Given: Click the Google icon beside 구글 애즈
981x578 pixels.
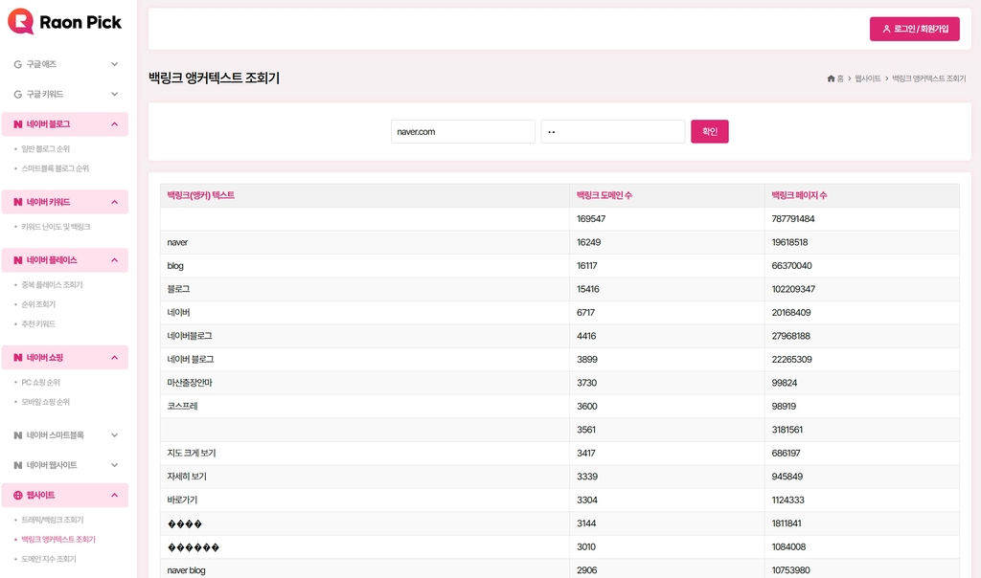Looking at the screenshot, I should point(17,64).
